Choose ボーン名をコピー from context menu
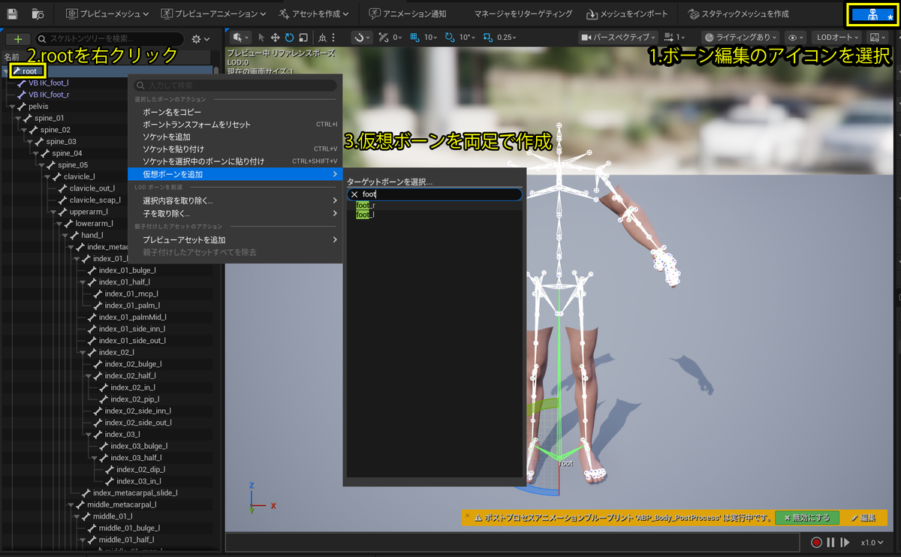The image size is (901, 557). pyautogui.click(x=236, y=112)
